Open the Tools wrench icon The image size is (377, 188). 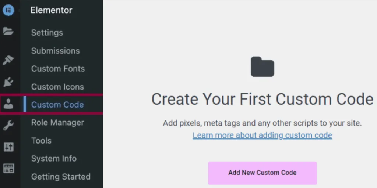point(8,126)
